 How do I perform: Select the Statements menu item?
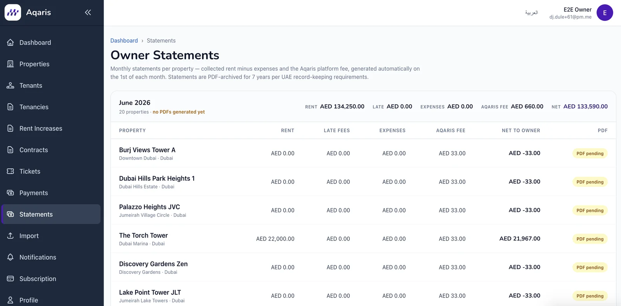pyautogui.click(x=51, y=214)
